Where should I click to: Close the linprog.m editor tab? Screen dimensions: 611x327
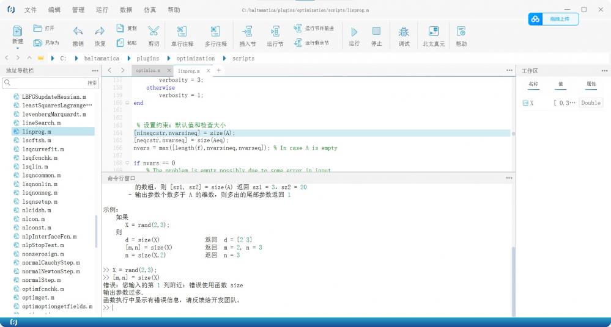(x=209, y=71)
